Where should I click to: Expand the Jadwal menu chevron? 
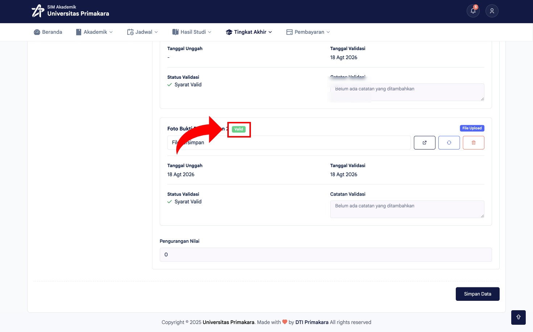click(156, 32)
